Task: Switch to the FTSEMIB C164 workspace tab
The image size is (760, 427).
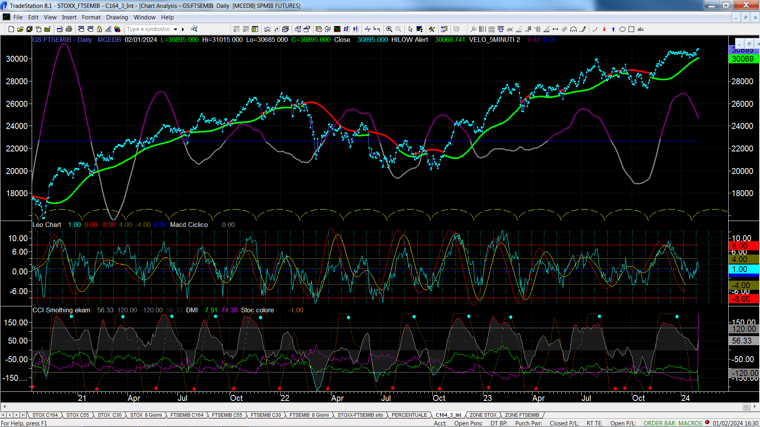Action: tap(187, 415)
